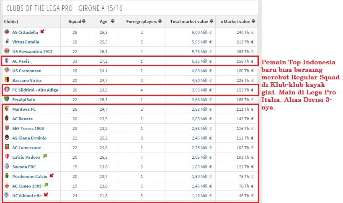Click the red arrow beside UC AlbinoLeffe
Screen dimensions: 343x203
pyautogui.click(x=46, y=195)
